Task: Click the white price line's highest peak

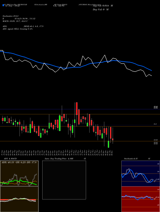Action: click(105, 55)
